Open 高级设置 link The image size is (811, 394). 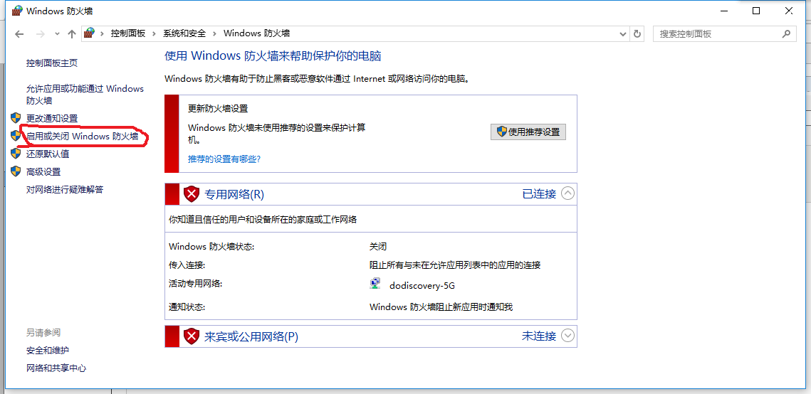(43, 172)
